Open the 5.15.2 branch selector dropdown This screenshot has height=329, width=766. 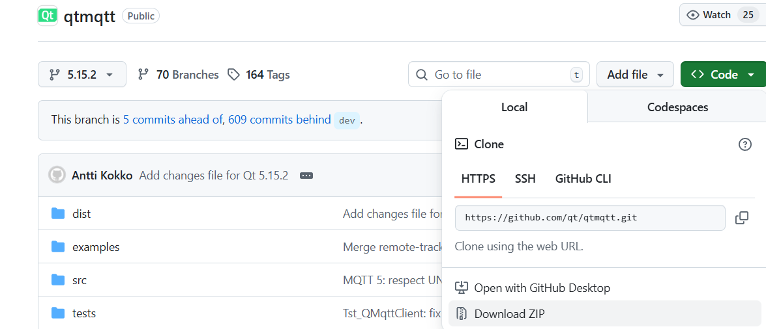[82, 75]
